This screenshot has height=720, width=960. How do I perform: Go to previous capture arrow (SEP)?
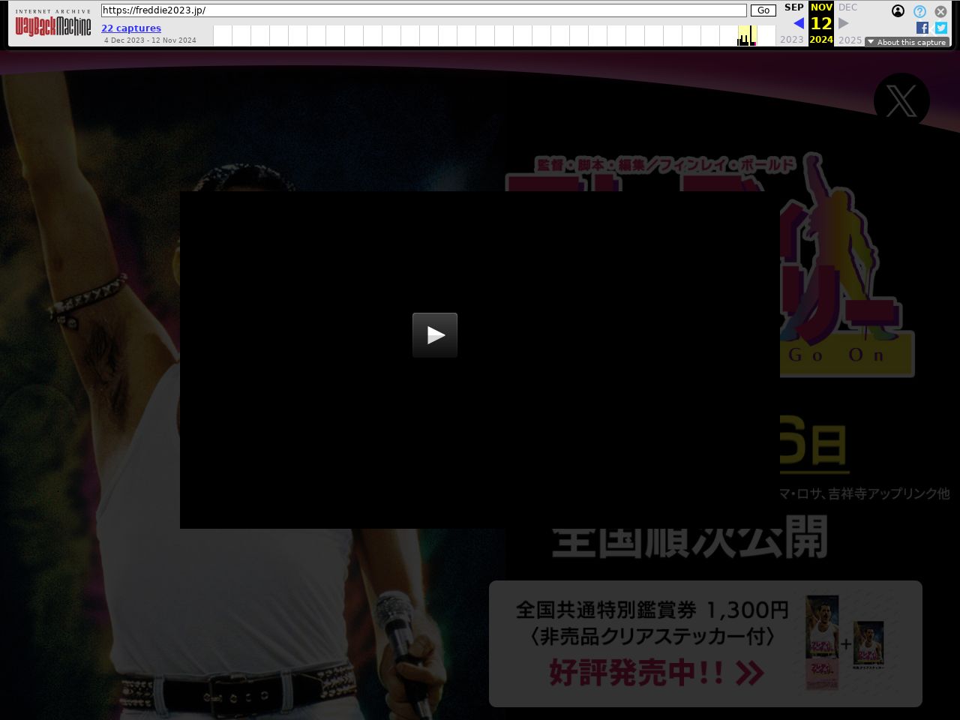tap(799, 23)
